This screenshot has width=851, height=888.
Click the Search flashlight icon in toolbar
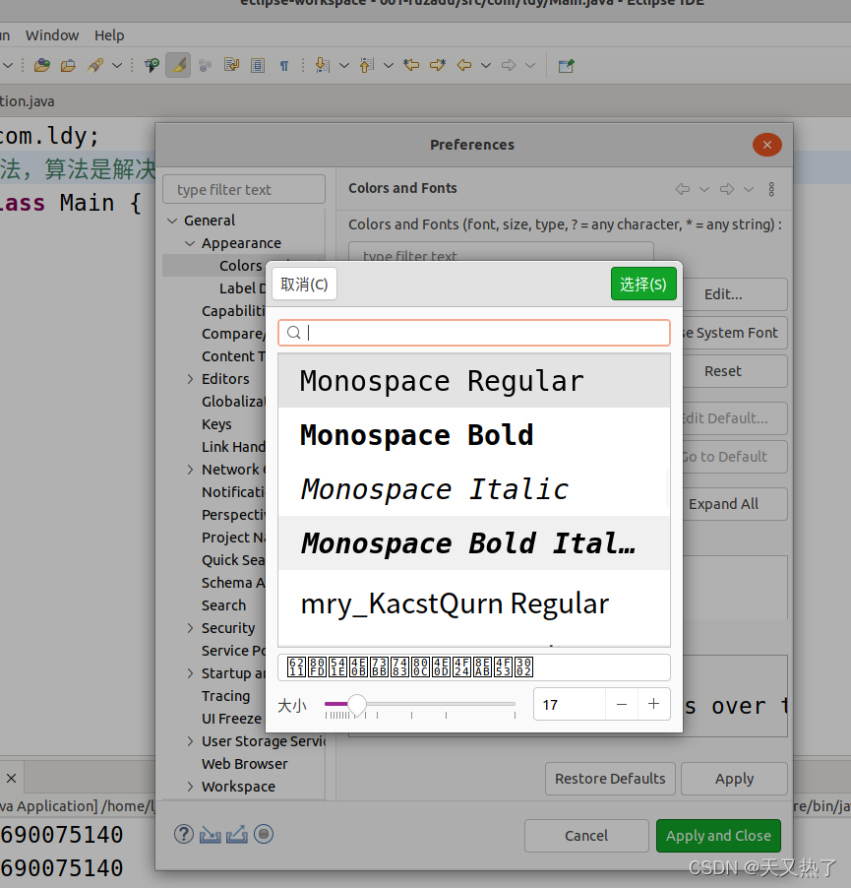tap(95, 65)
